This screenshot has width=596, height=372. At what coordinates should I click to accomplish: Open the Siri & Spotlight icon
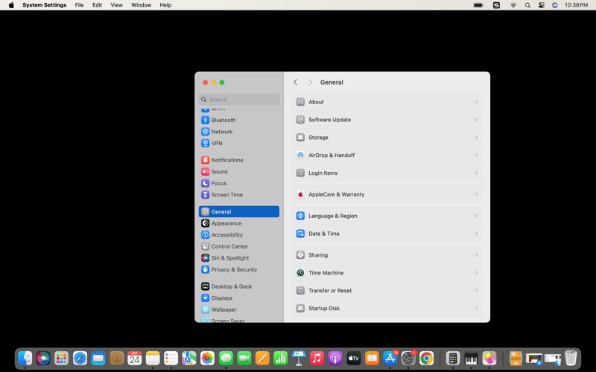205,258
